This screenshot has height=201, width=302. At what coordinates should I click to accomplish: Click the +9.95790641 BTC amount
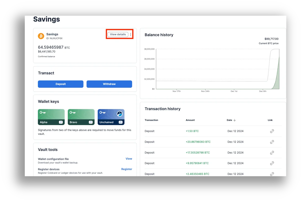pos(197,163)
